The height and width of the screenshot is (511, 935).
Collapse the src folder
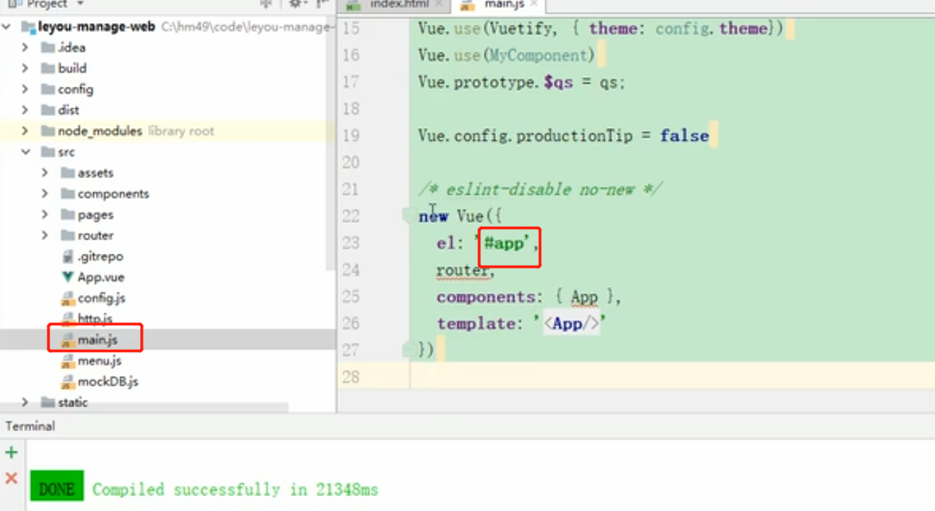pos(25,152)
